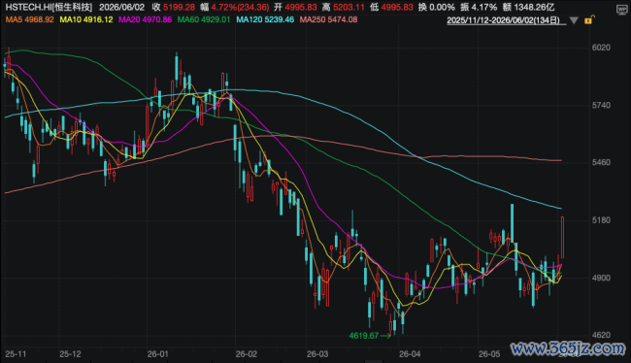Select the MA120 5239.46 indicator label
Image resolution: width=631 pixels, height=363 pixels.
click(265, 19)
